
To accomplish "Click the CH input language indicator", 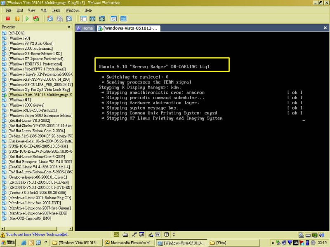I will pos(116,234).
